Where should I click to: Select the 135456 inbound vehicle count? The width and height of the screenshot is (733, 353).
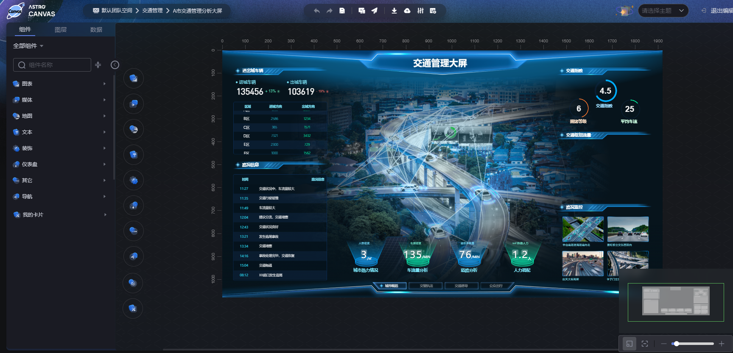[250, 92]
